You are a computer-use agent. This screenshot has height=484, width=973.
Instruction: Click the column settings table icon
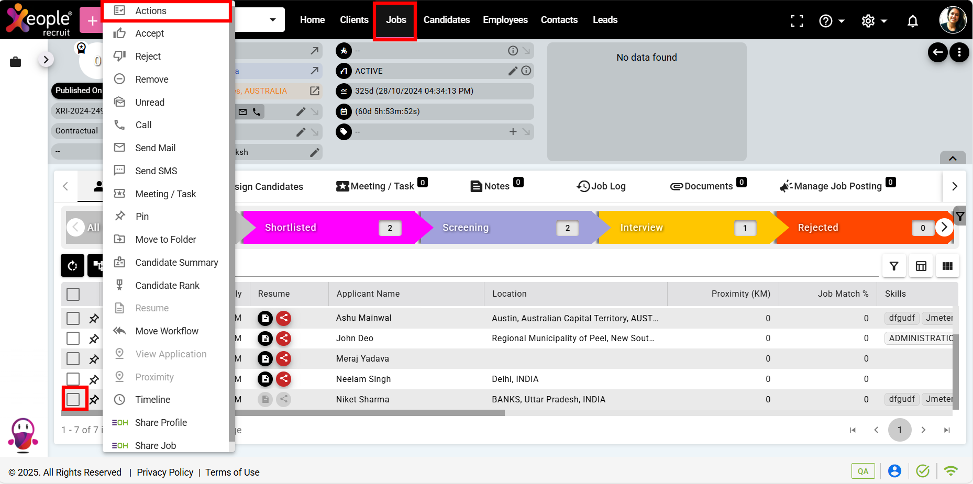921,266
